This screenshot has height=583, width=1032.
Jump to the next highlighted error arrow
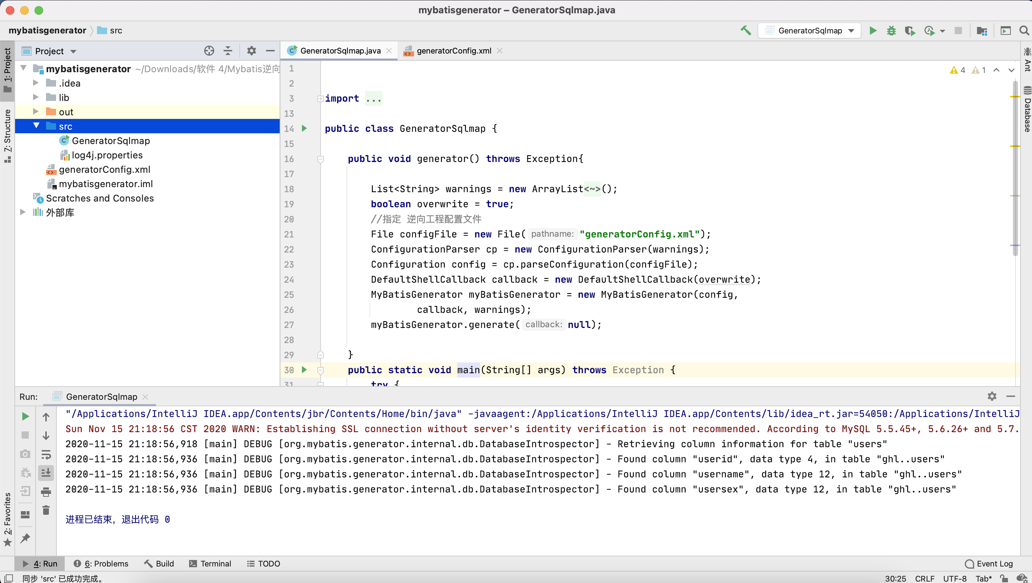(1011, 70)
